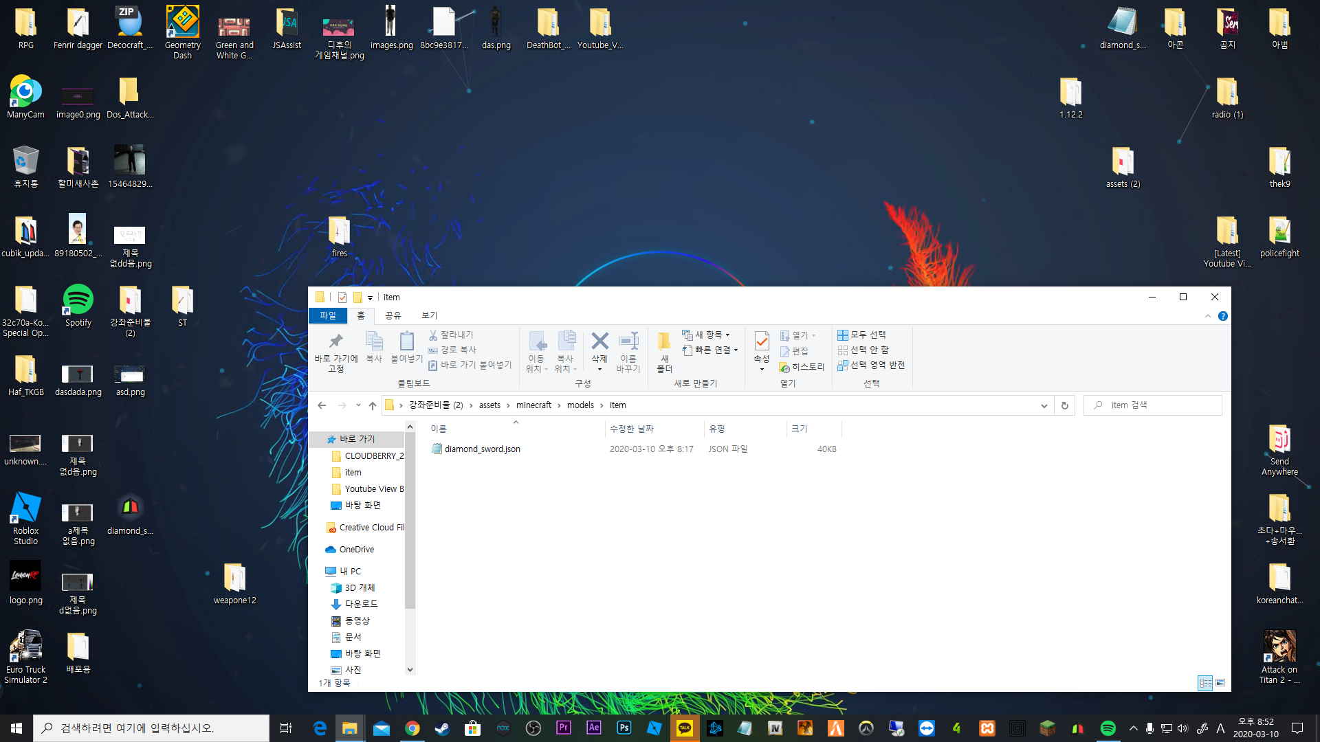Click 'models' in the address path
Viewport: 1320px width, 742px height.
point(580,405)
